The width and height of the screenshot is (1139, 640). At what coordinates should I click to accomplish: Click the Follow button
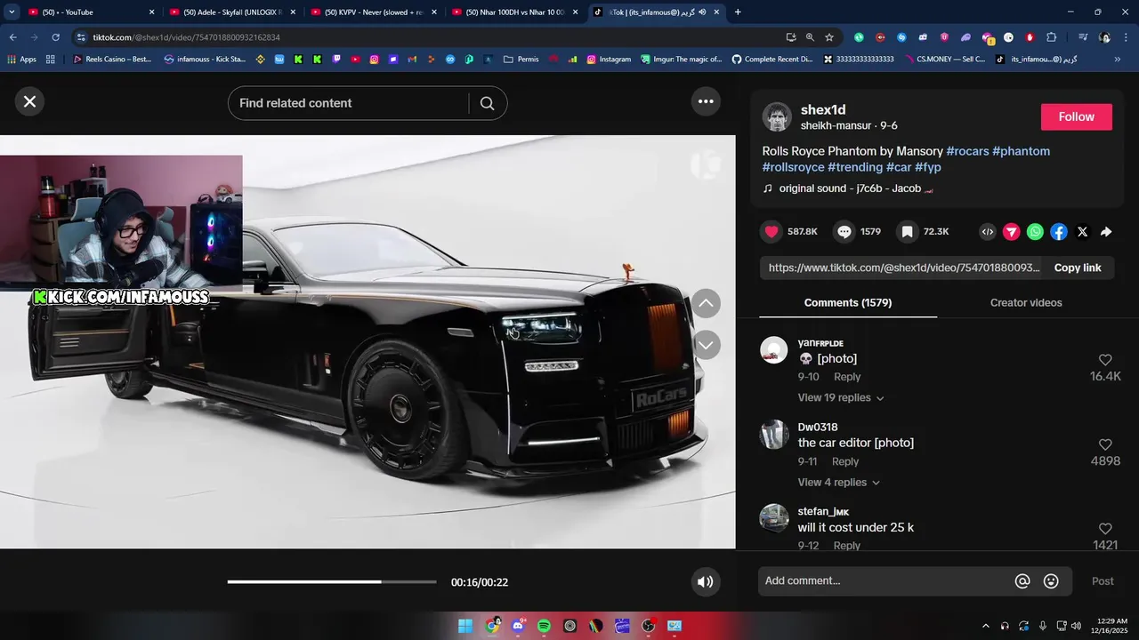coord(1077,116)
